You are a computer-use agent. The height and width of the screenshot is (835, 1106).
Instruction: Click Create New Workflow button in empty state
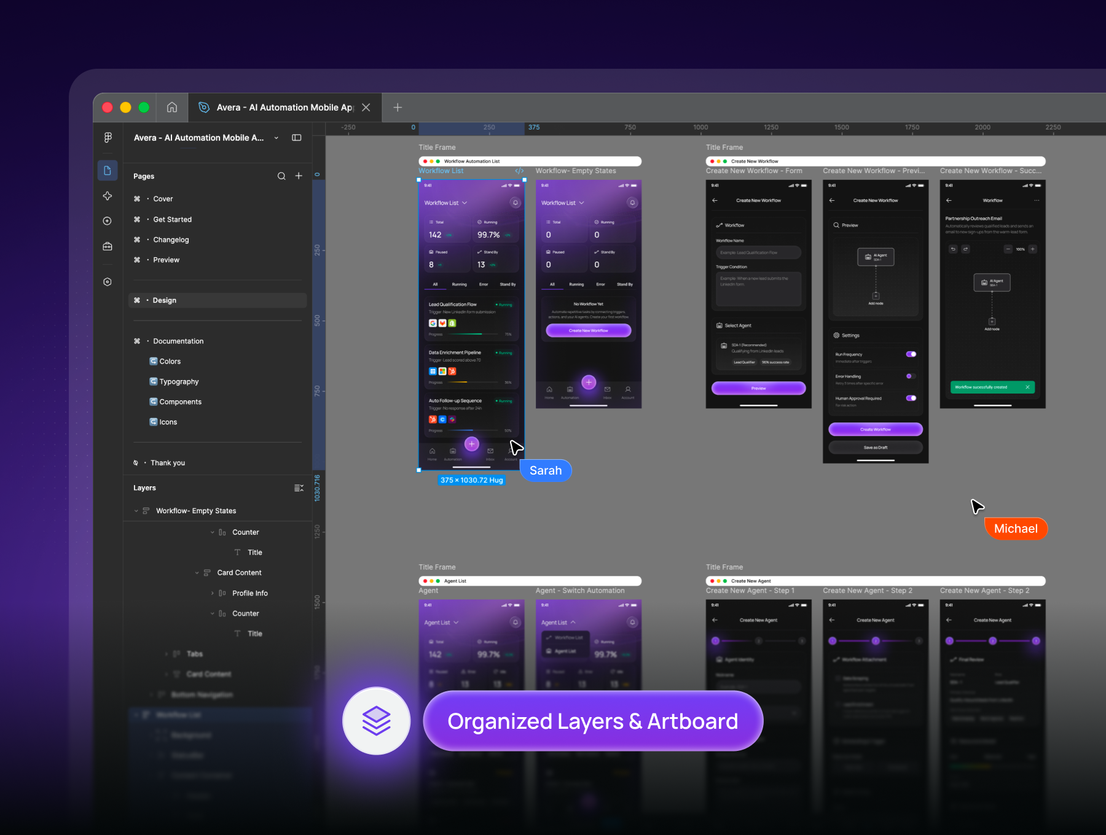[589, 330]
